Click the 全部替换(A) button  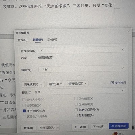click(x=47, y=128)
